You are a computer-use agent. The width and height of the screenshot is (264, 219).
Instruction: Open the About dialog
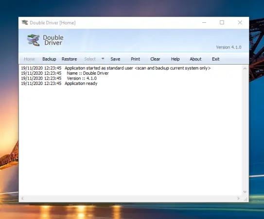click(195, 59)
